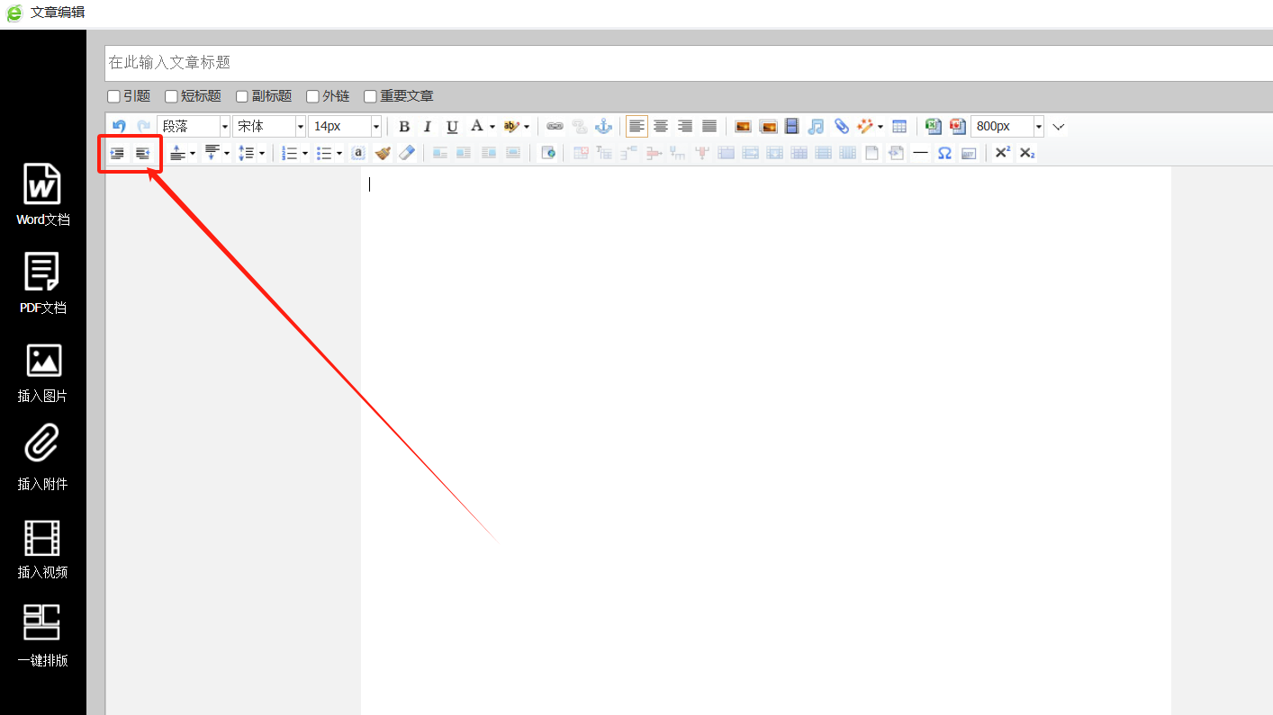1273x715 pixels.
Task: Click the format painter brush icon
Action: tap(383, 154)
